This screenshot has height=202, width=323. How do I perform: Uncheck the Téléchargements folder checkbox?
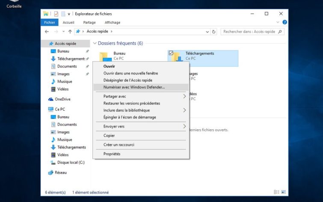click(x=171, y=53)
